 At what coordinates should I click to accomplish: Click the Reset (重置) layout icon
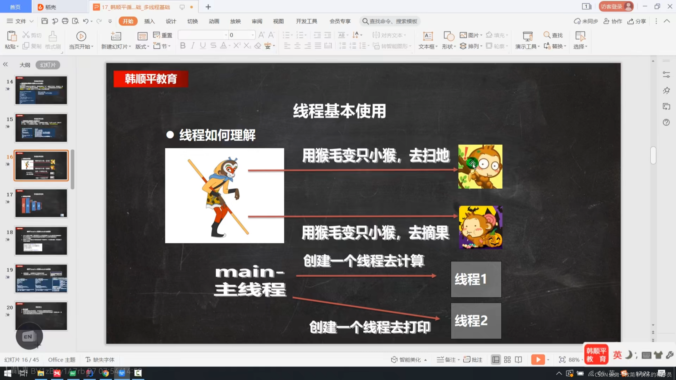(x=157, y=35)
